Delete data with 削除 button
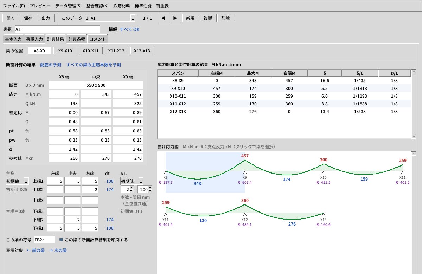The image size is (422, 274). click(x=225, y=18)
